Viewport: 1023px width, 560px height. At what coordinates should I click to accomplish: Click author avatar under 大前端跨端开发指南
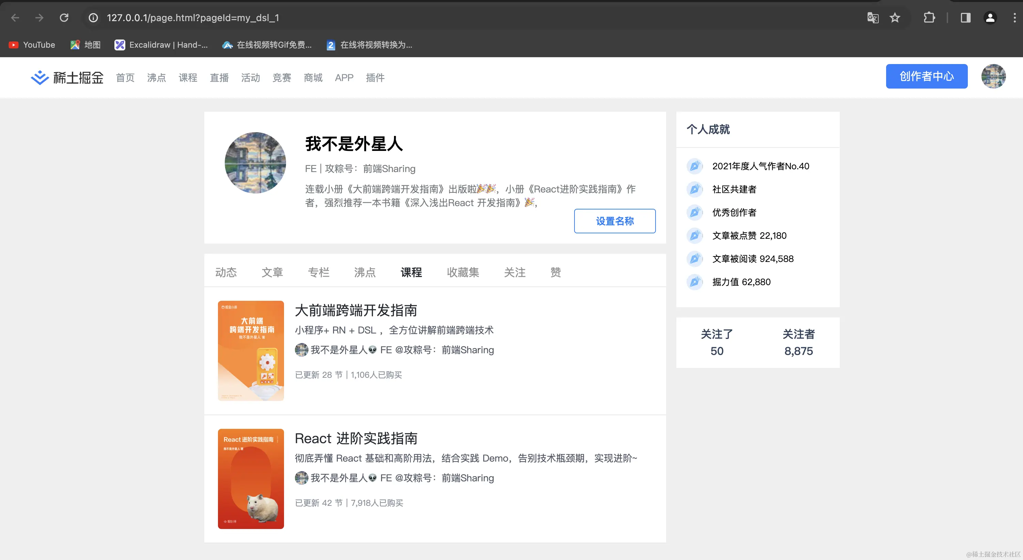click(x=301, y=350)
